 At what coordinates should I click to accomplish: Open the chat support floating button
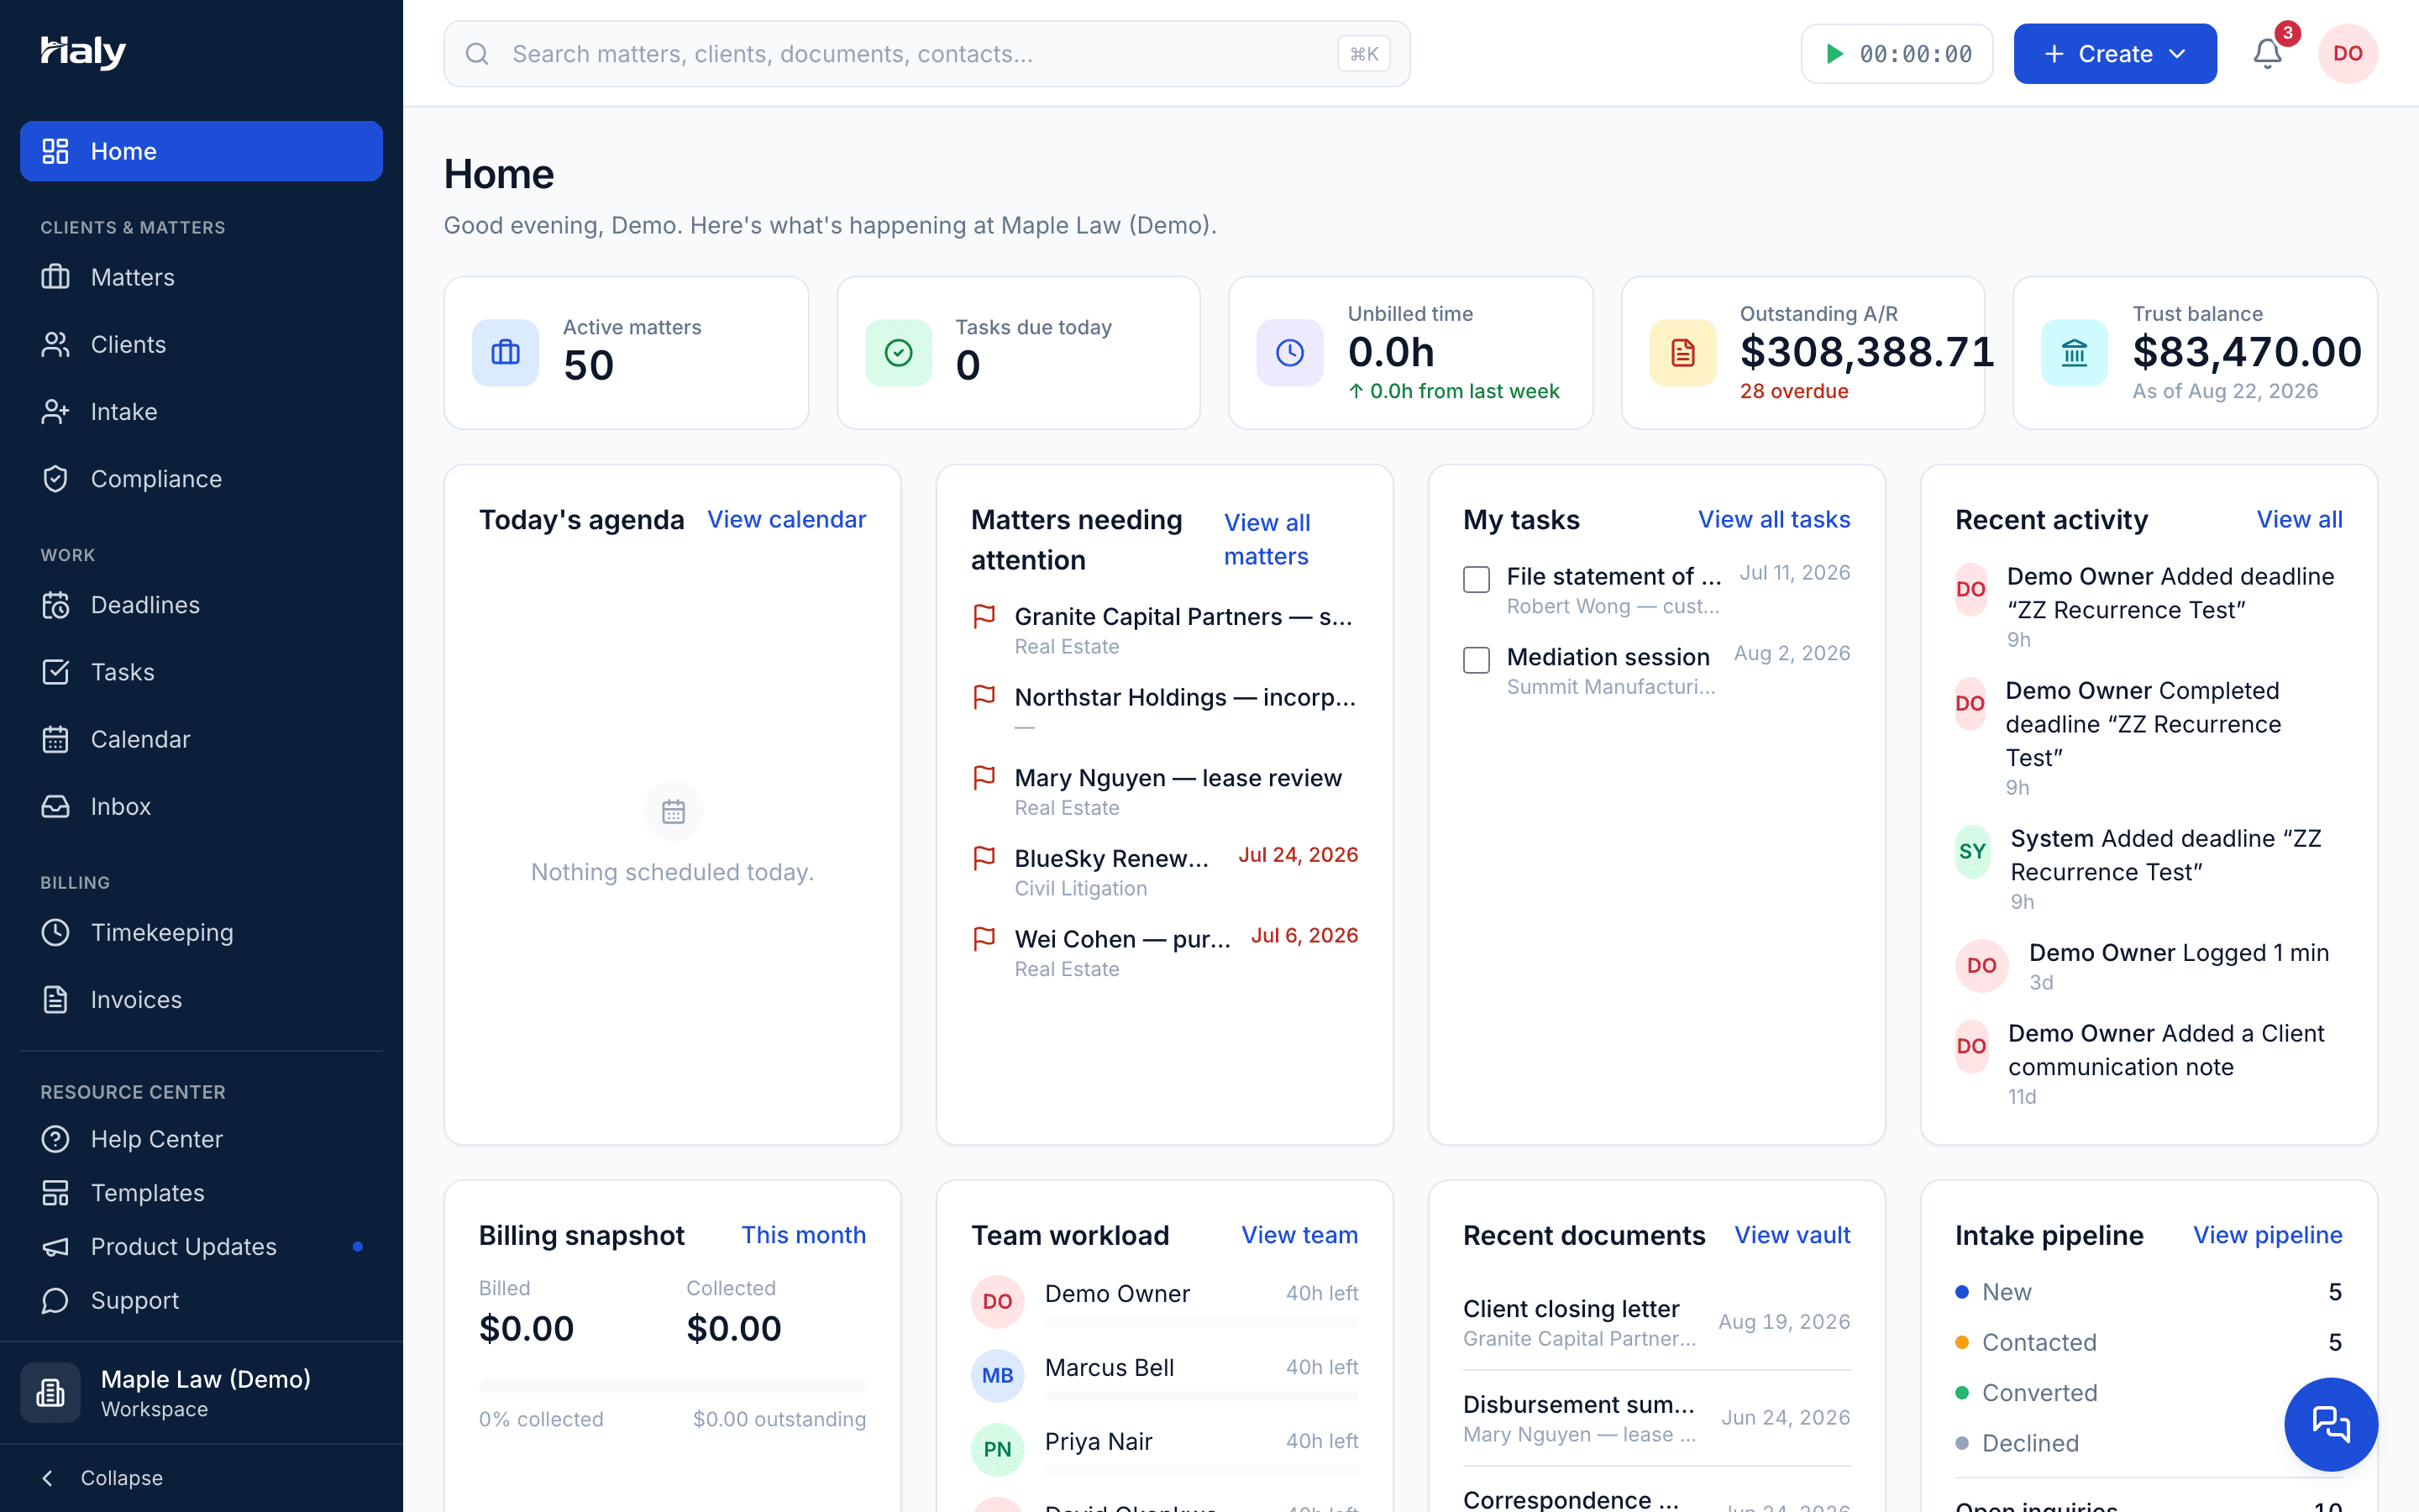point(2331,1424)
